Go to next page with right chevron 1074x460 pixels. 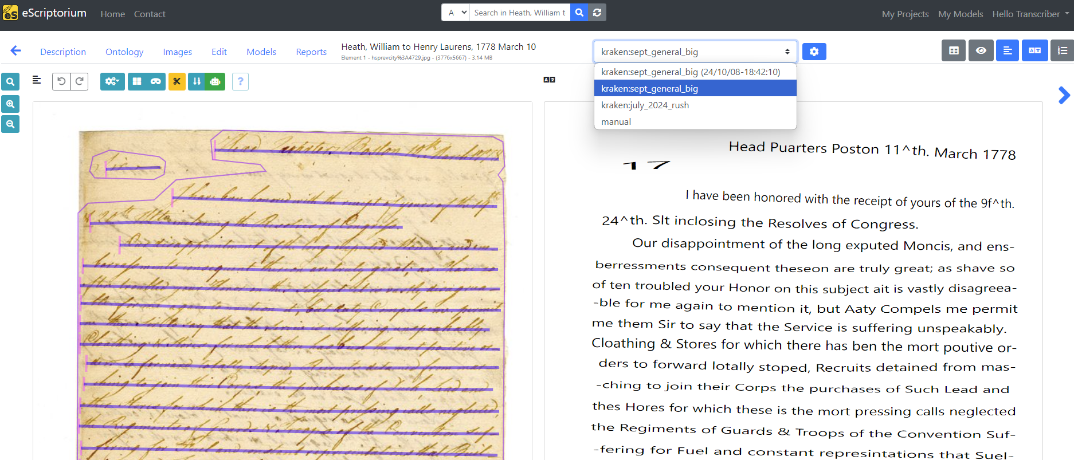1064,95
